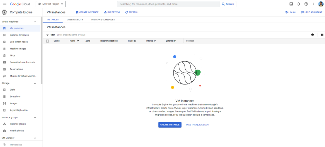Click the Disks sidebar icon
The width and height of the screenshot is (325, 147).
click(4, 90)
